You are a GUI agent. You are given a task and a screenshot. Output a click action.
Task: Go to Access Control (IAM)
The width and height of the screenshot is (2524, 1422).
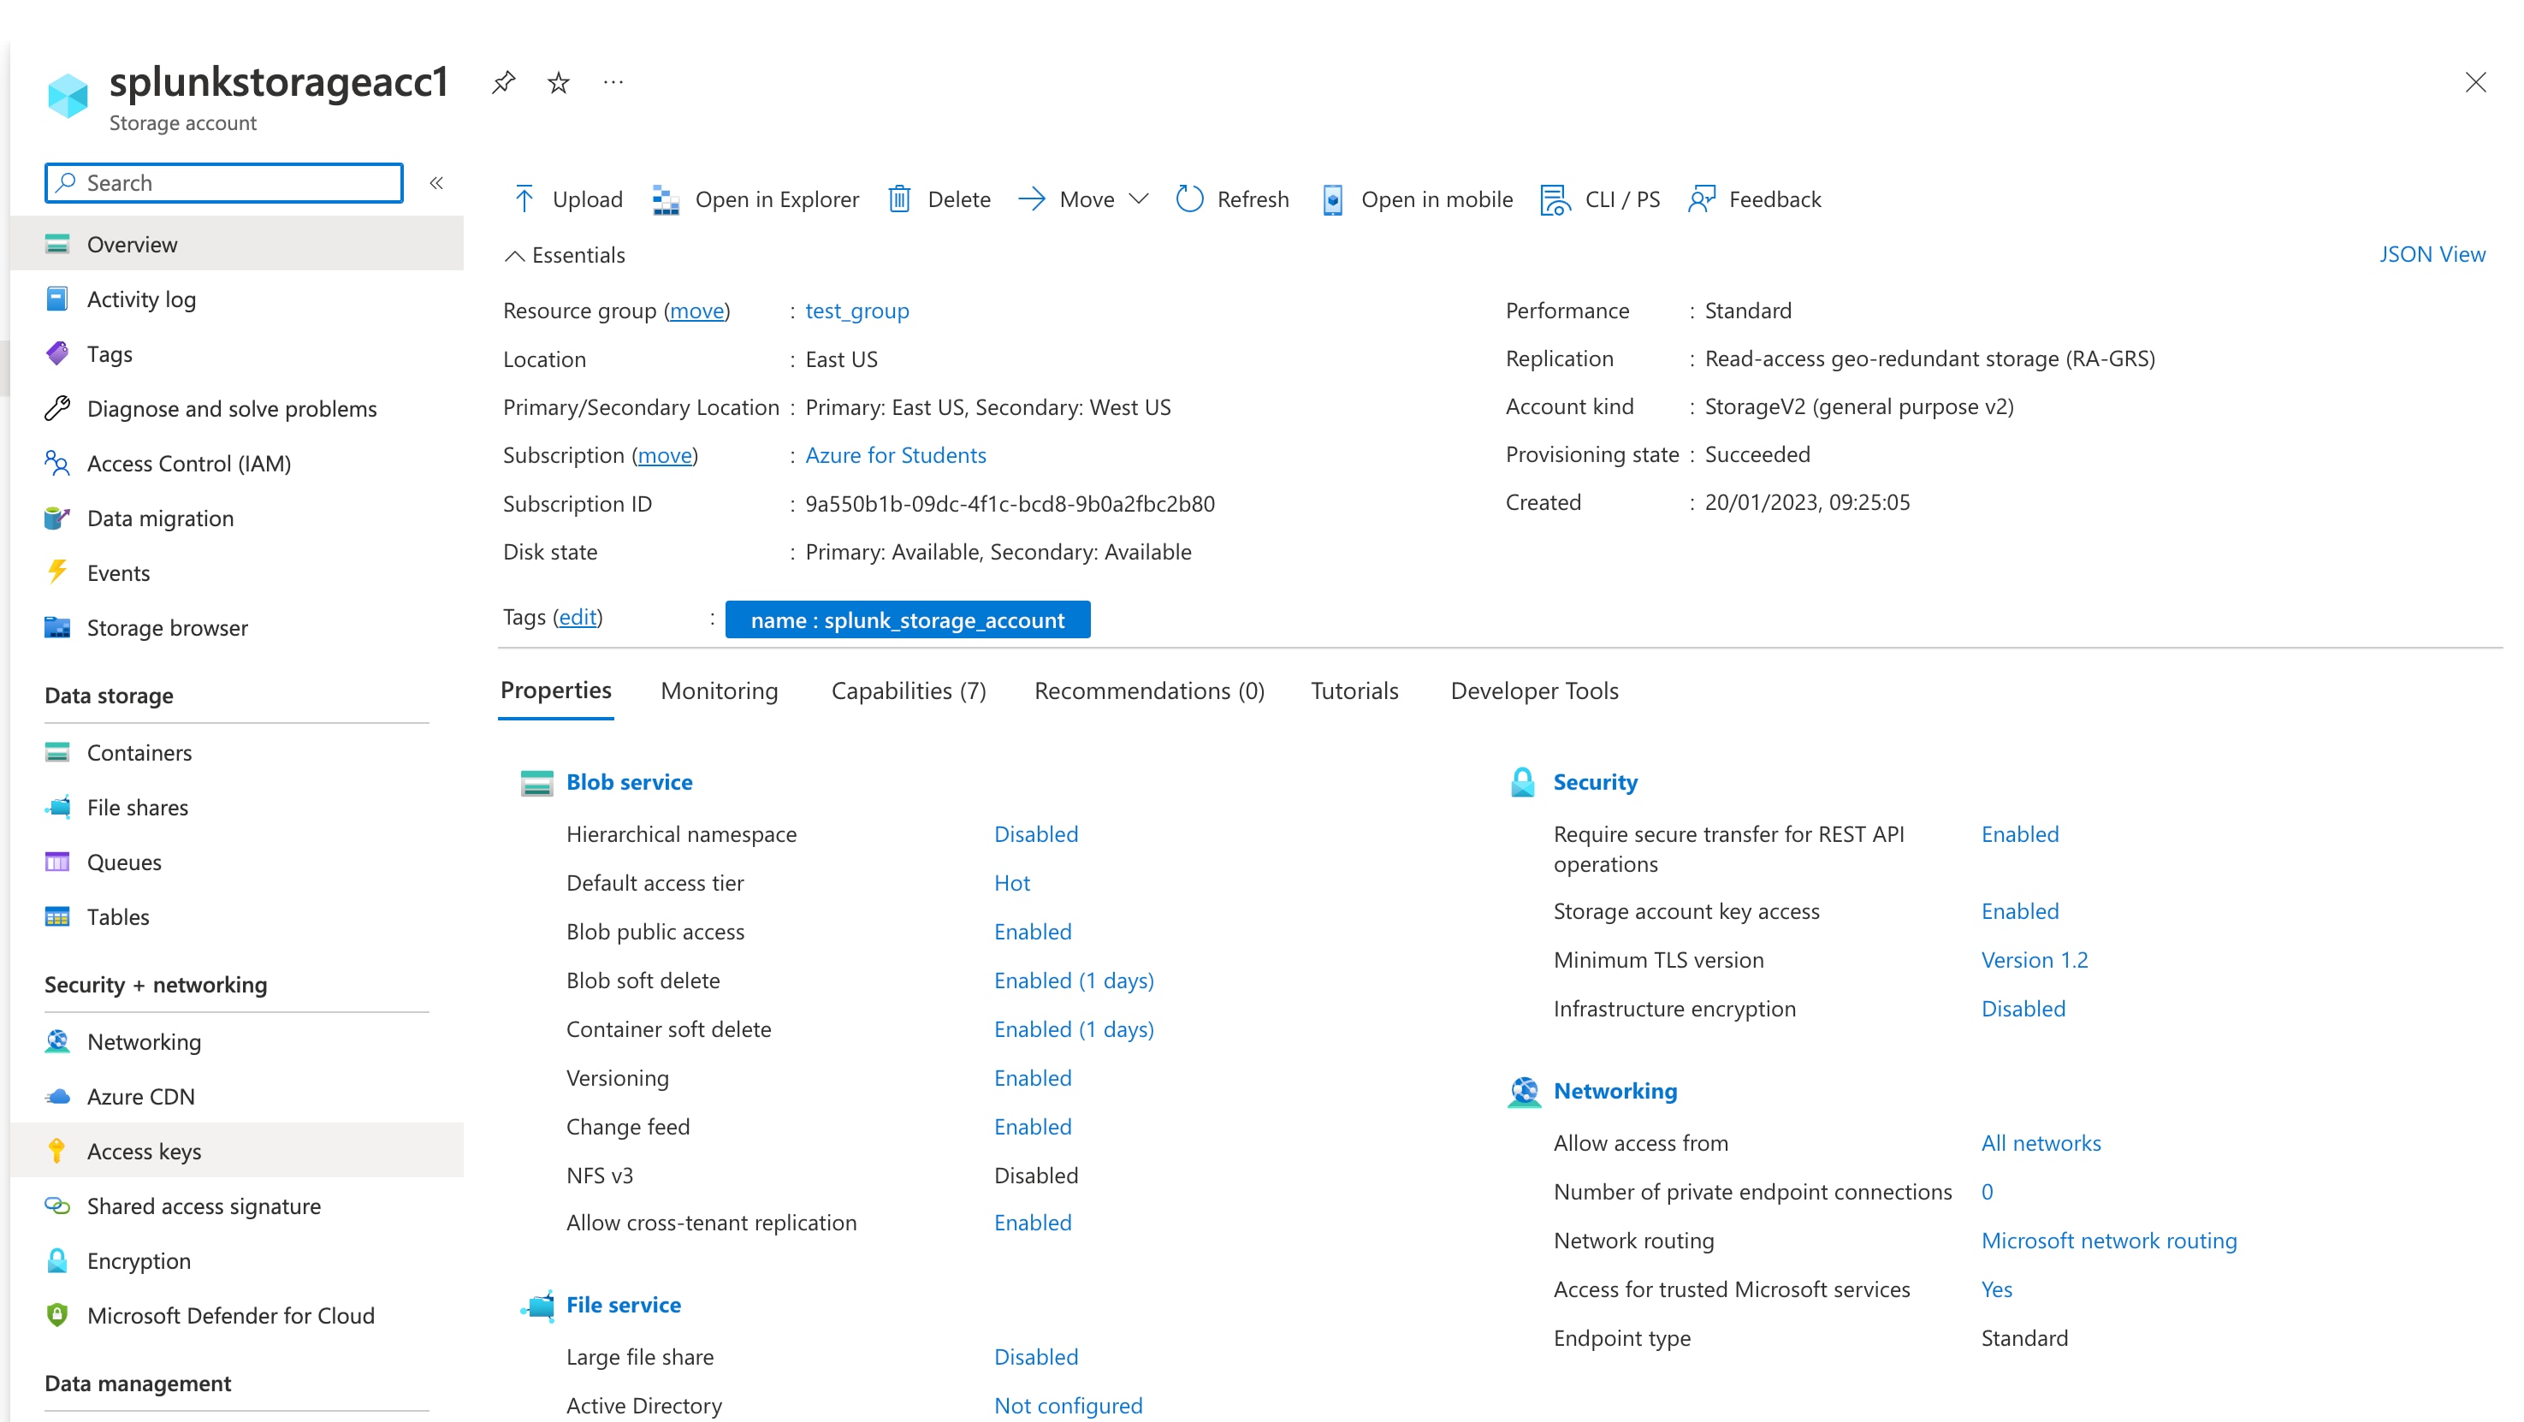click(x=236, y=464)
